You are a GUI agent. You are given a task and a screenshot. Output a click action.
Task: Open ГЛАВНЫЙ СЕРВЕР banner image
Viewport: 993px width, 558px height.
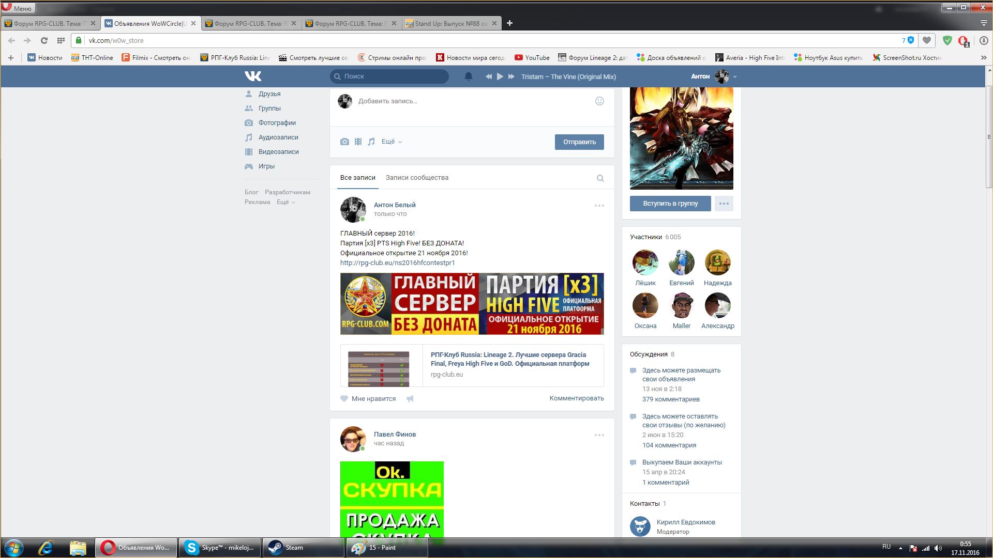[x=472, y=304]
